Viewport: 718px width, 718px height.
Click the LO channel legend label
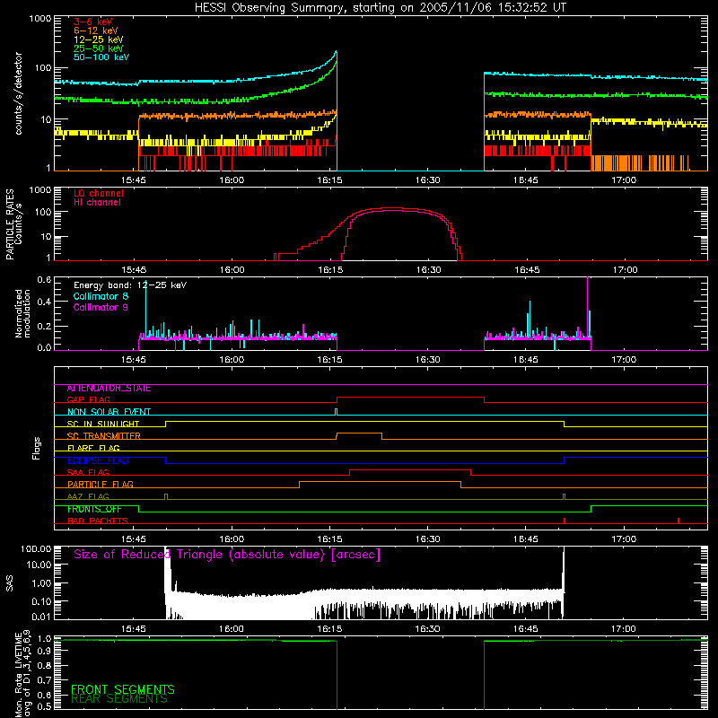(99, 193)
